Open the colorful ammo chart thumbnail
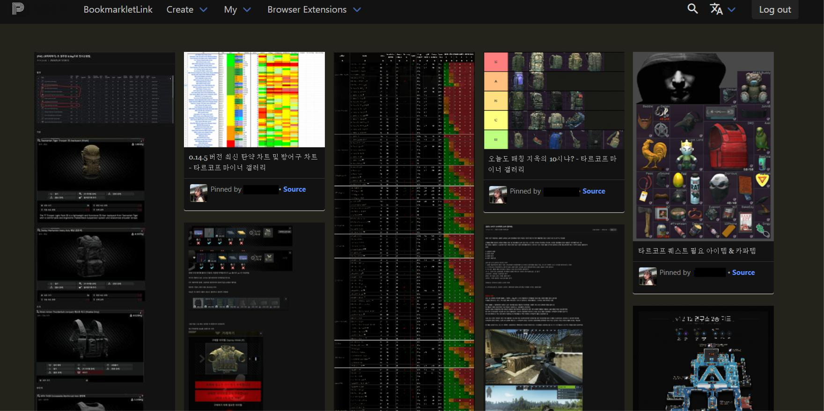This screenshot has width=824, height=411. pyautogui.click(x=254, y=100)
